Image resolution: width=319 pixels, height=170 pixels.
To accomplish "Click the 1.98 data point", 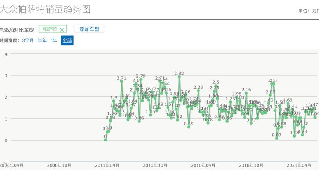I will (x=236, y=97).
